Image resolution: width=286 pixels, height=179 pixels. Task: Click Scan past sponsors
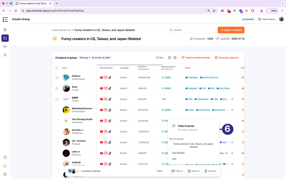click(x=227, y=58)
